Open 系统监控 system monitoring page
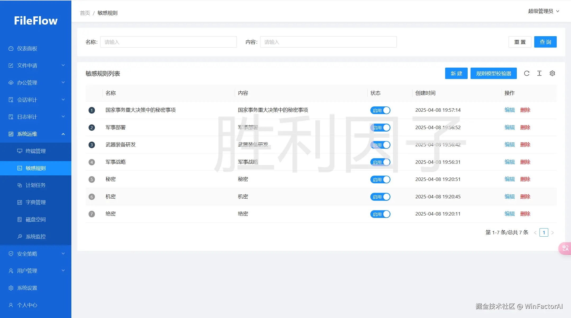Viewport: 571px width, 318px height. (35, 237)
